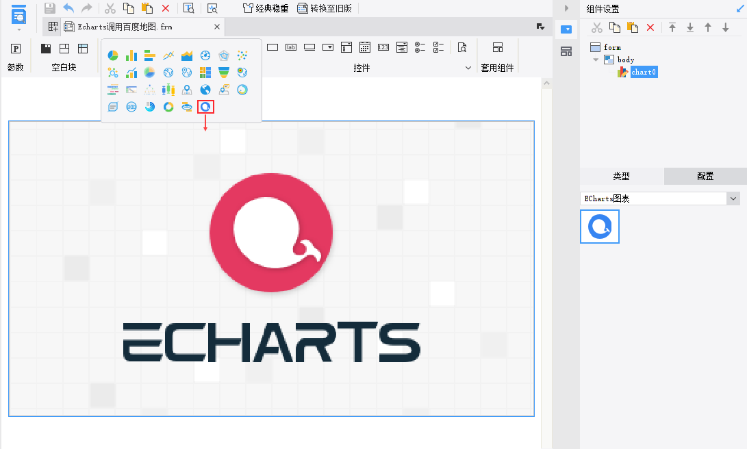Click the preview chart magnifier icon
This screenshot has height=449, width=747.
pyautogui.click(x=212, y=8)
